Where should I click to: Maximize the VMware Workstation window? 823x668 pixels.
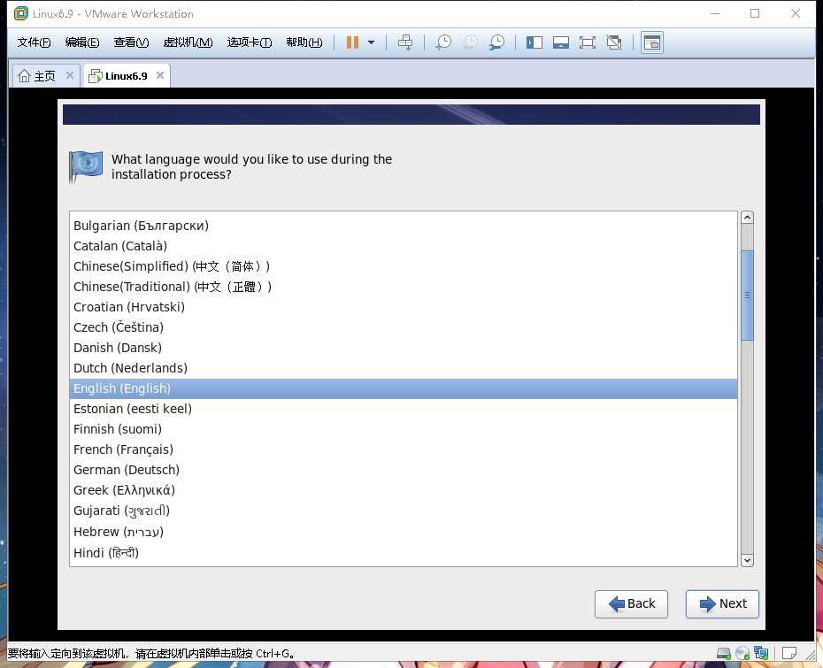[755, 13]
